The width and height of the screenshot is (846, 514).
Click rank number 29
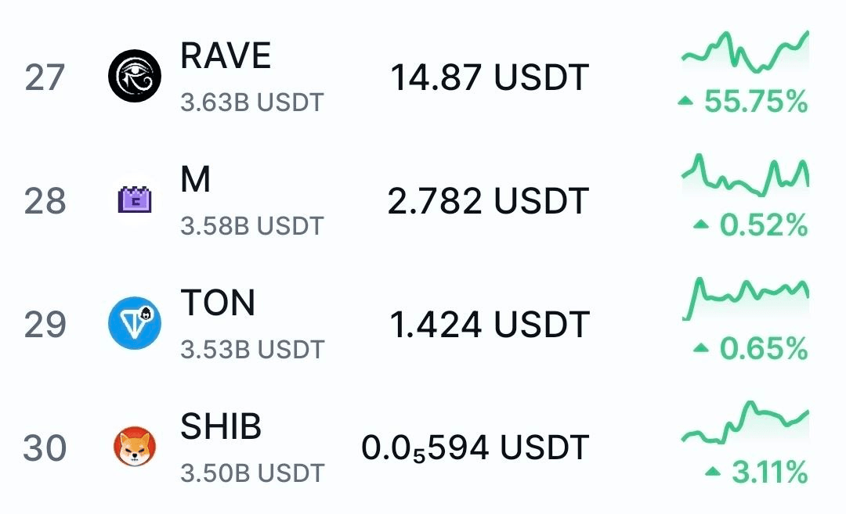tap(45, 325)
